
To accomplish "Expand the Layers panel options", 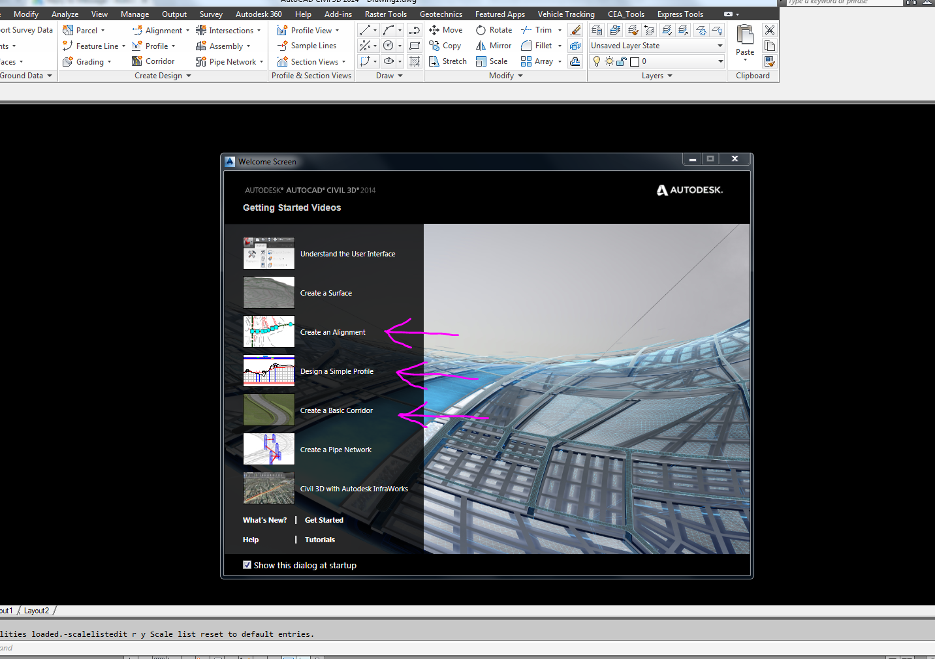I will tap(657, 76).
